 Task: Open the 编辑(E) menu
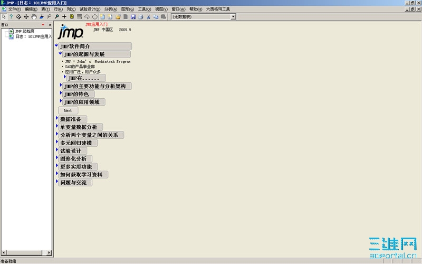click(x=31, y=9)
